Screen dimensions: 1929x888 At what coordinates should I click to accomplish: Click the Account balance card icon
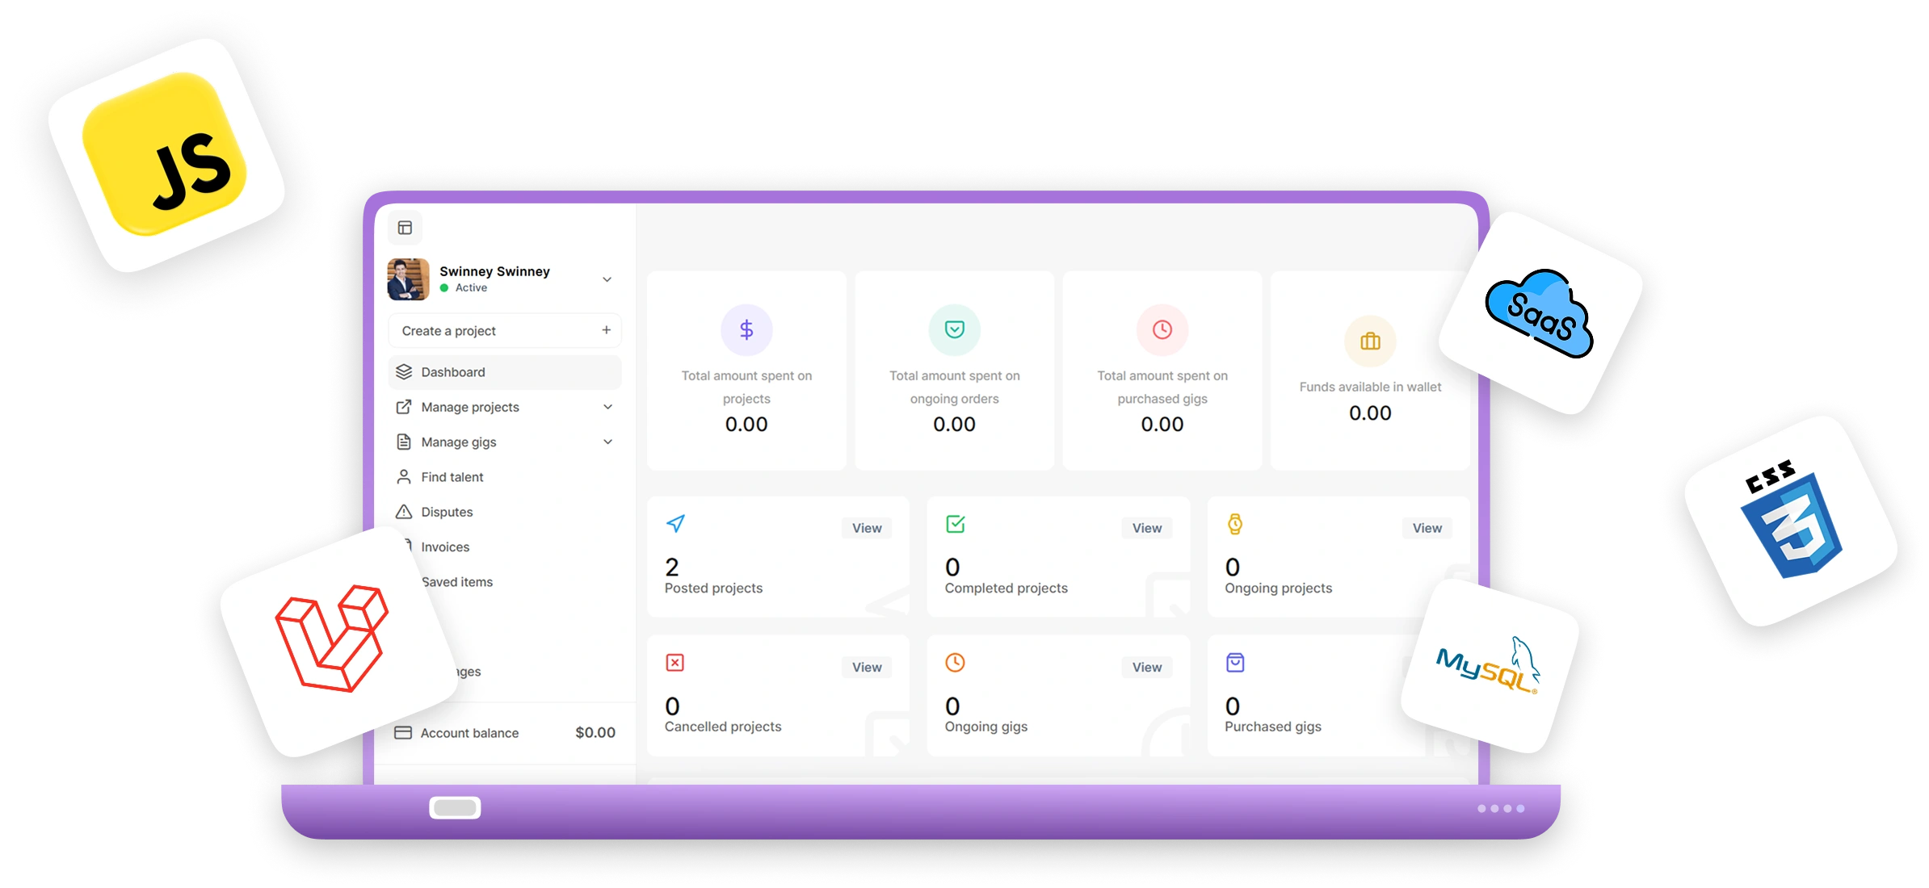coord(403,733)
